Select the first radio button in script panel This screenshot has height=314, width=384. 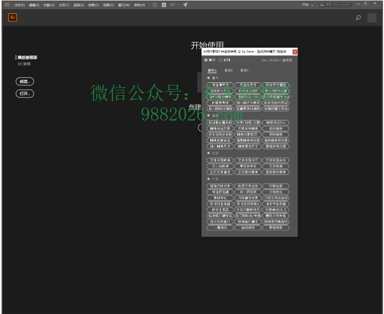tap(206, 60)
